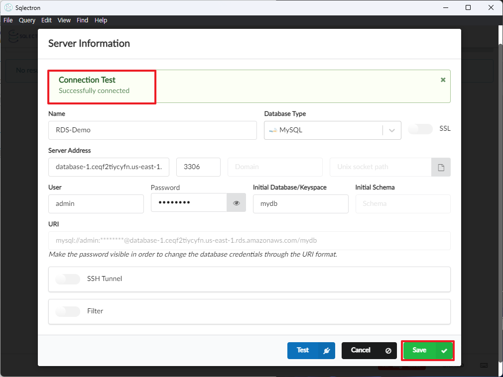Click the Password input field
This screenshot has height=377, width=503.
189,203
